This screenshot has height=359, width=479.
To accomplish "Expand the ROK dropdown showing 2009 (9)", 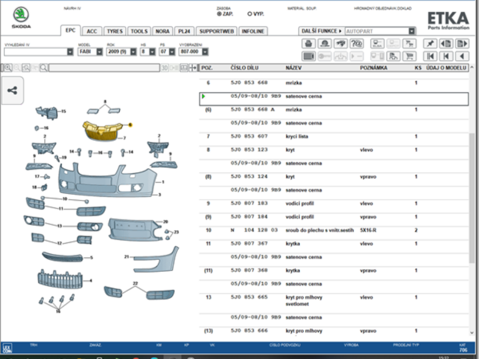I will (132, 52).
